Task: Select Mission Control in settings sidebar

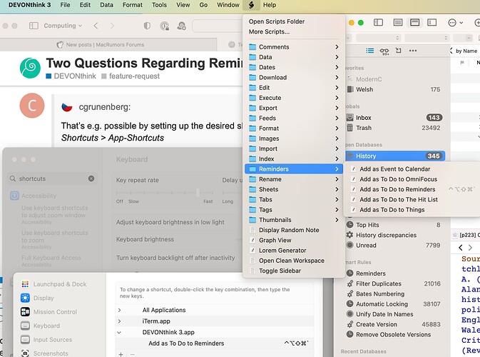Action: click(x=48, y=311)
